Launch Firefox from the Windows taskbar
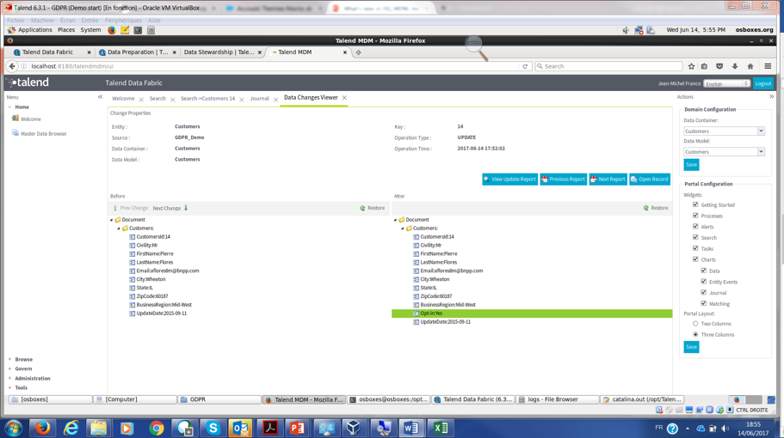Screen dimensions: 784x438 click(x=42, y=428)
